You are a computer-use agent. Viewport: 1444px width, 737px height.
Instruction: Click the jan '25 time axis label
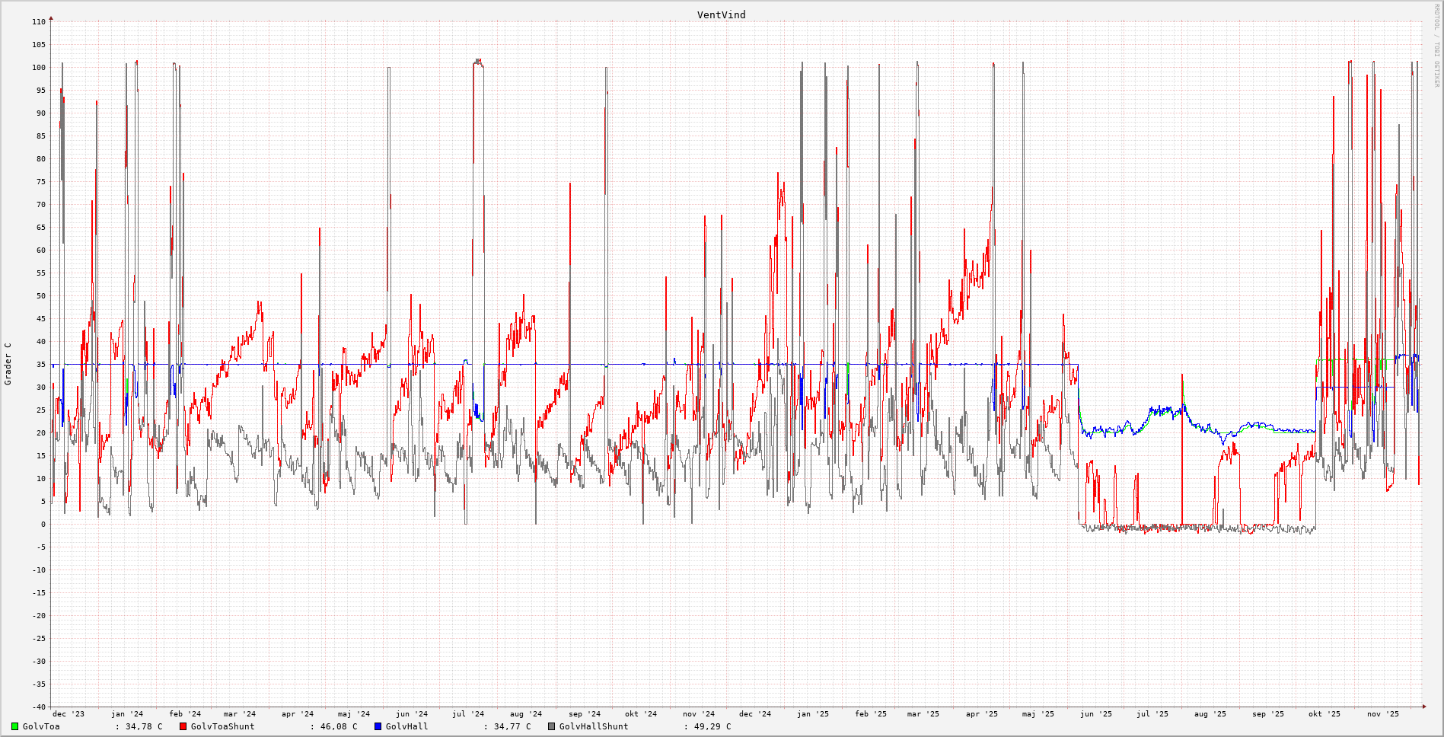coord(812,714)
